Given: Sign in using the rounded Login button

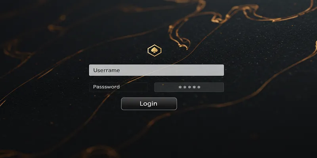Looking at the screenshot, I should tap(149, 104).
